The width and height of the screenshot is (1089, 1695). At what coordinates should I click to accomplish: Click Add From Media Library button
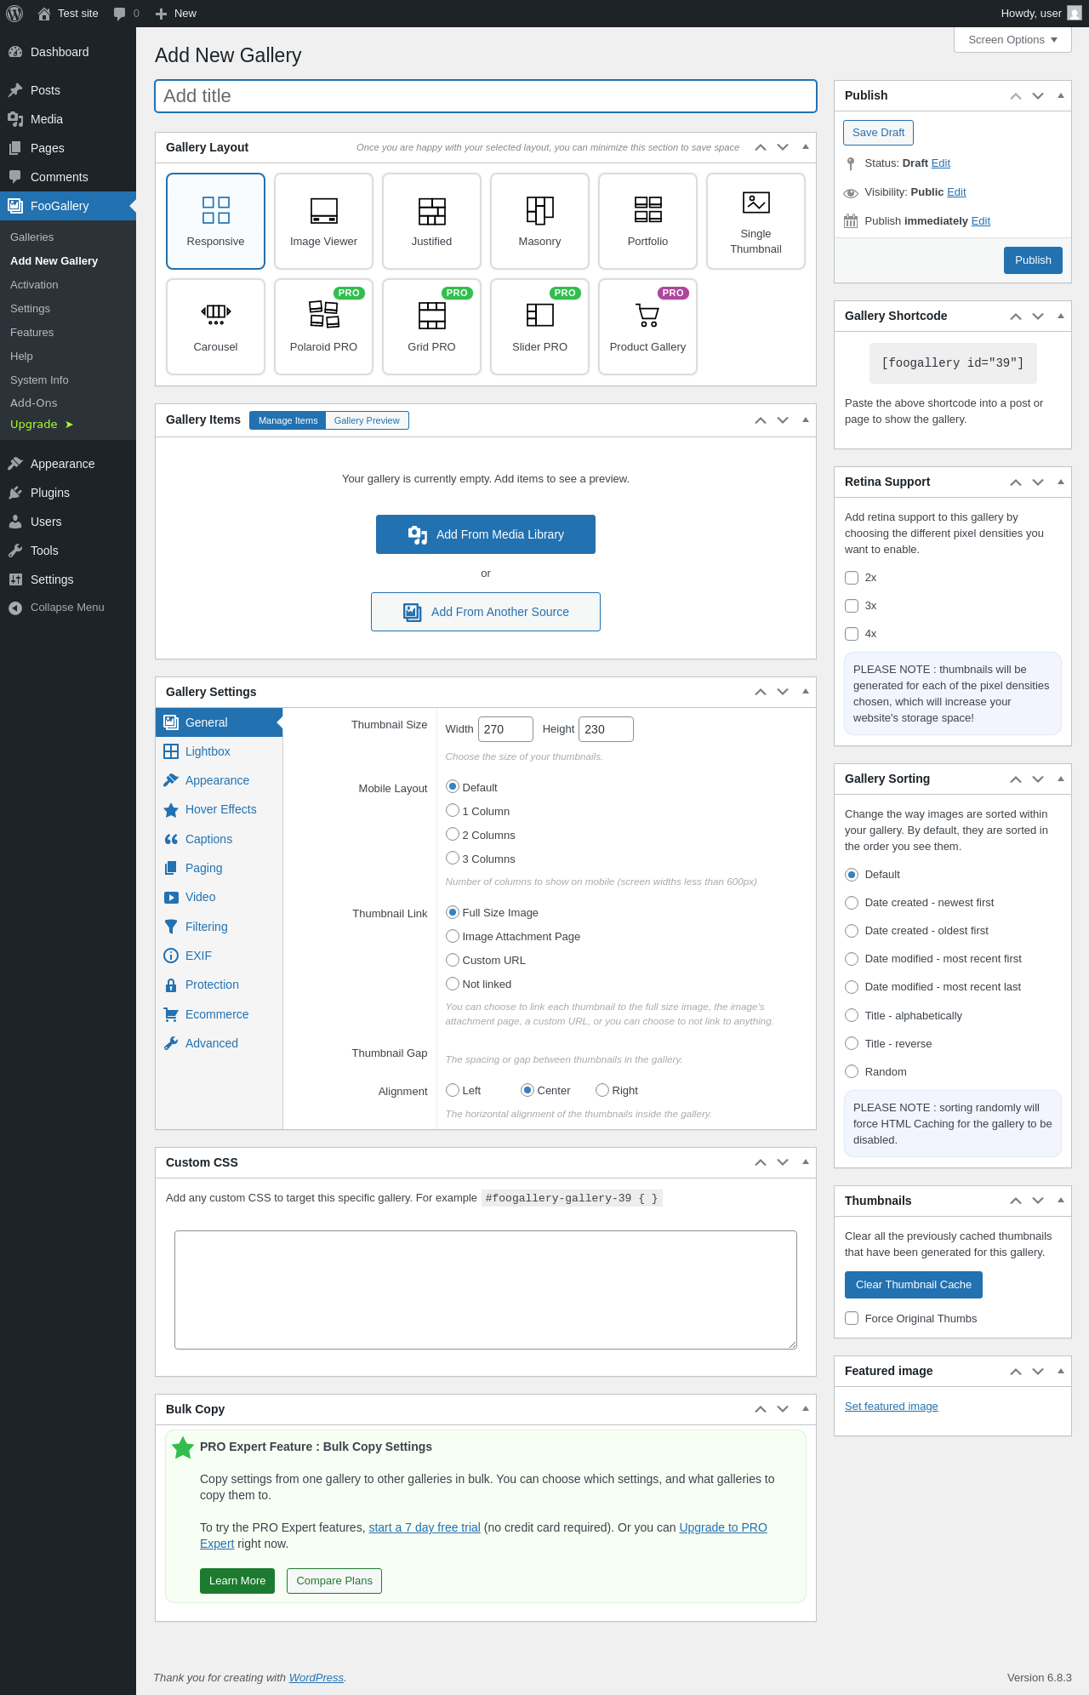click(x=486, y=534)
